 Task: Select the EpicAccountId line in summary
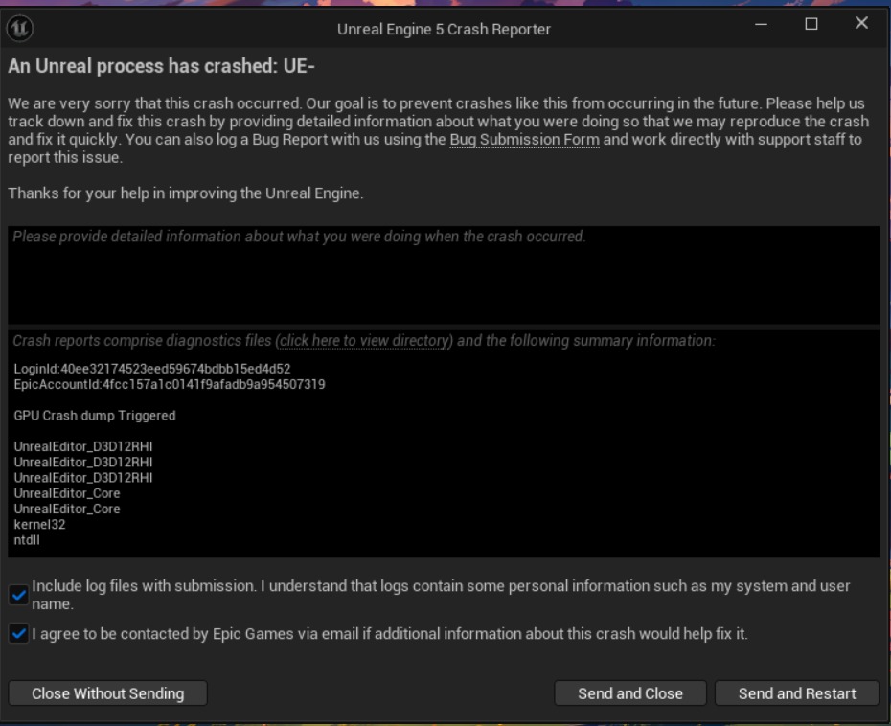(170, 385)
